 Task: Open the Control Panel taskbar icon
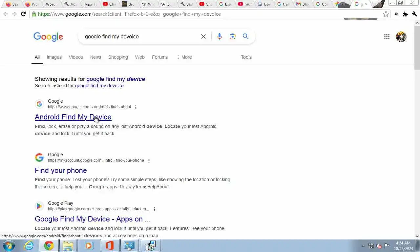point(129,245)
